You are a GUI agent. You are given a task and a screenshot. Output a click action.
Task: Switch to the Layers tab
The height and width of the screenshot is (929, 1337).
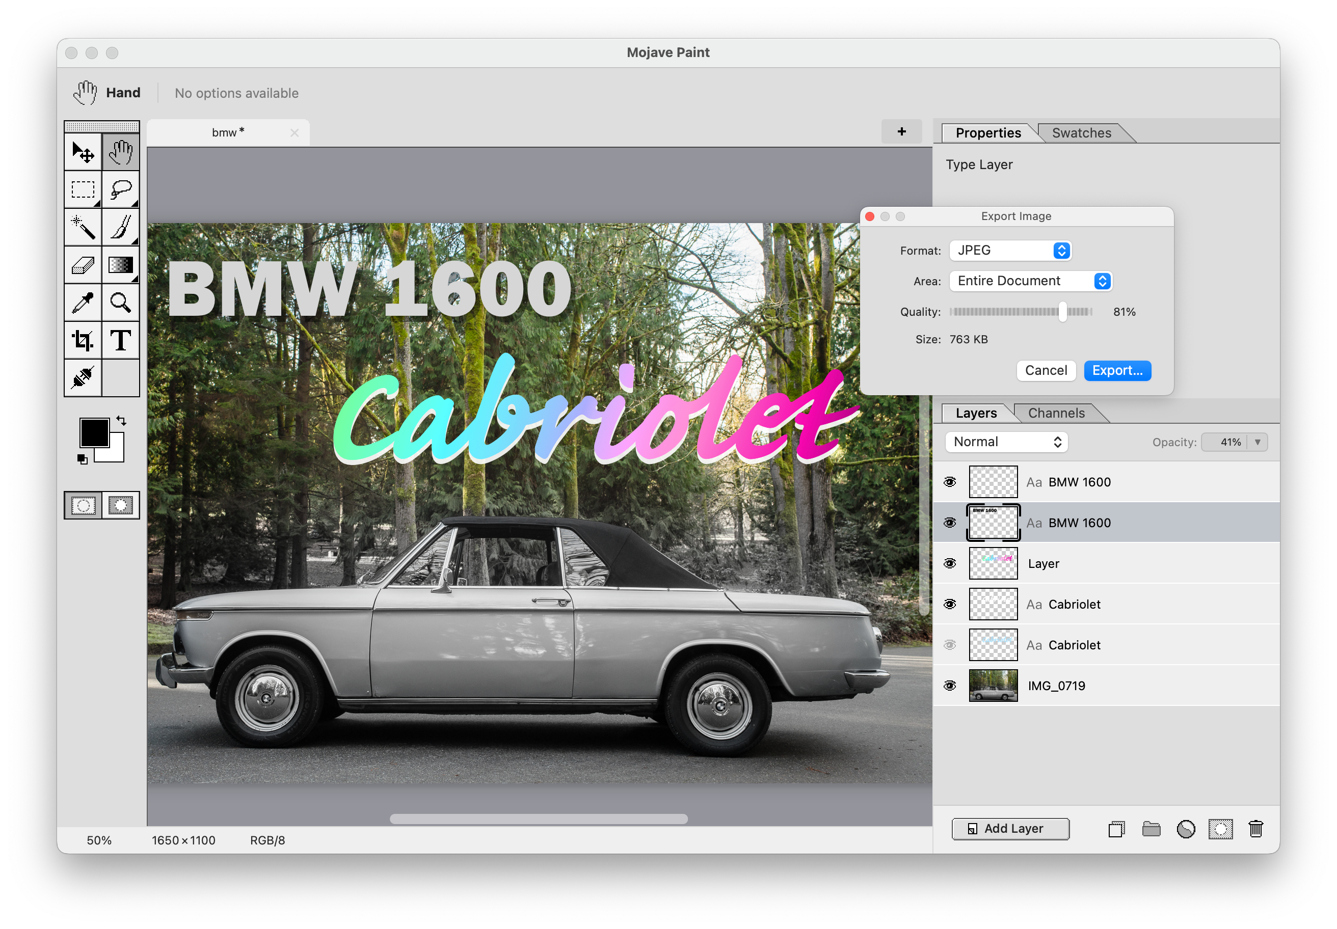(976, 413)
